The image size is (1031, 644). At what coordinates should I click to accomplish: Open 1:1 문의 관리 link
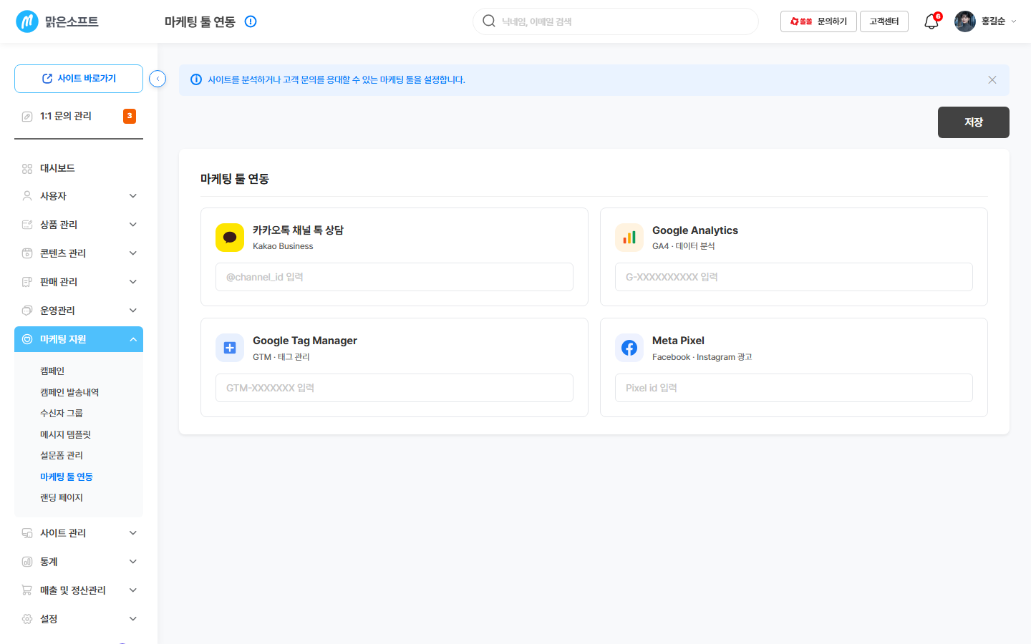coord(66,116)
